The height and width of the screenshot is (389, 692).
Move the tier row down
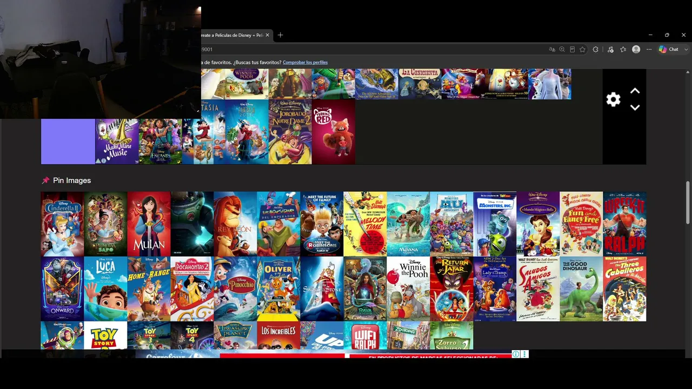(635, 108)
